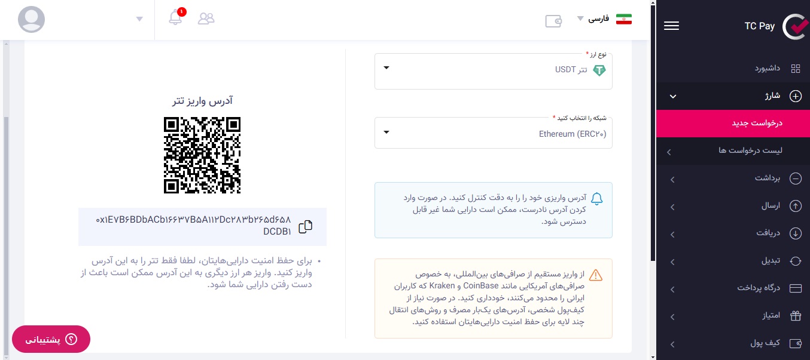Expand the دریافت submenu chevron
Screen dimensions: 810x360
tap(672, 234)
